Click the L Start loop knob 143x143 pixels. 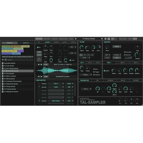point(60,59)
